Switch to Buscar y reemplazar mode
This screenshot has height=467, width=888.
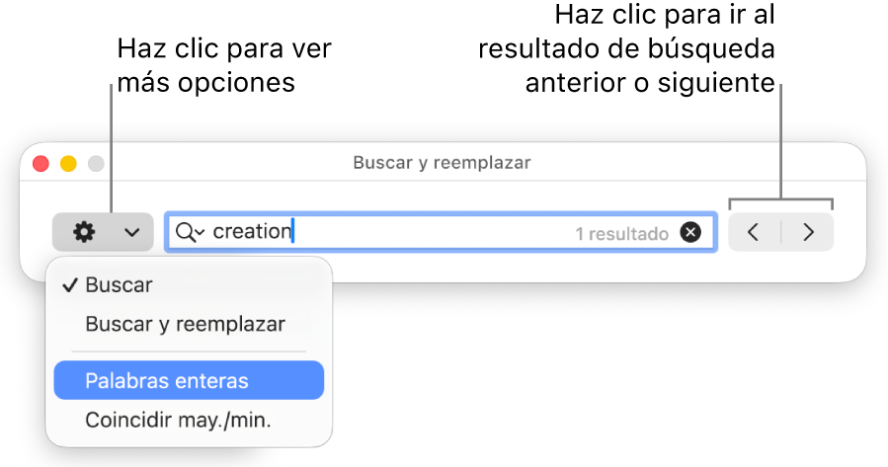pos(186,324)
